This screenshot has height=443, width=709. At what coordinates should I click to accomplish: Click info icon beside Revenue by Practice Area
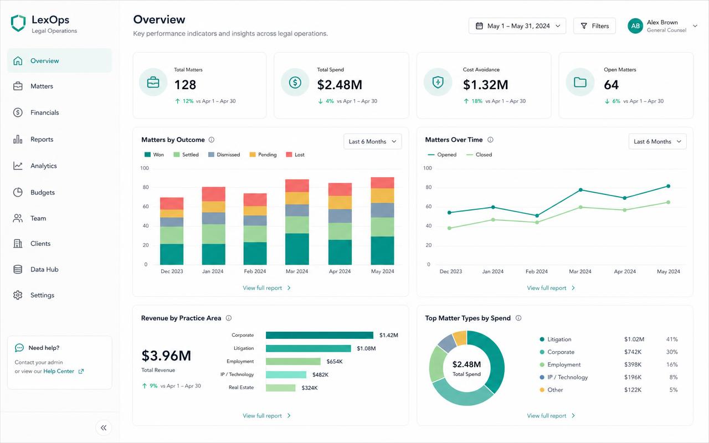pyautogui.click(x=229, y=318)
